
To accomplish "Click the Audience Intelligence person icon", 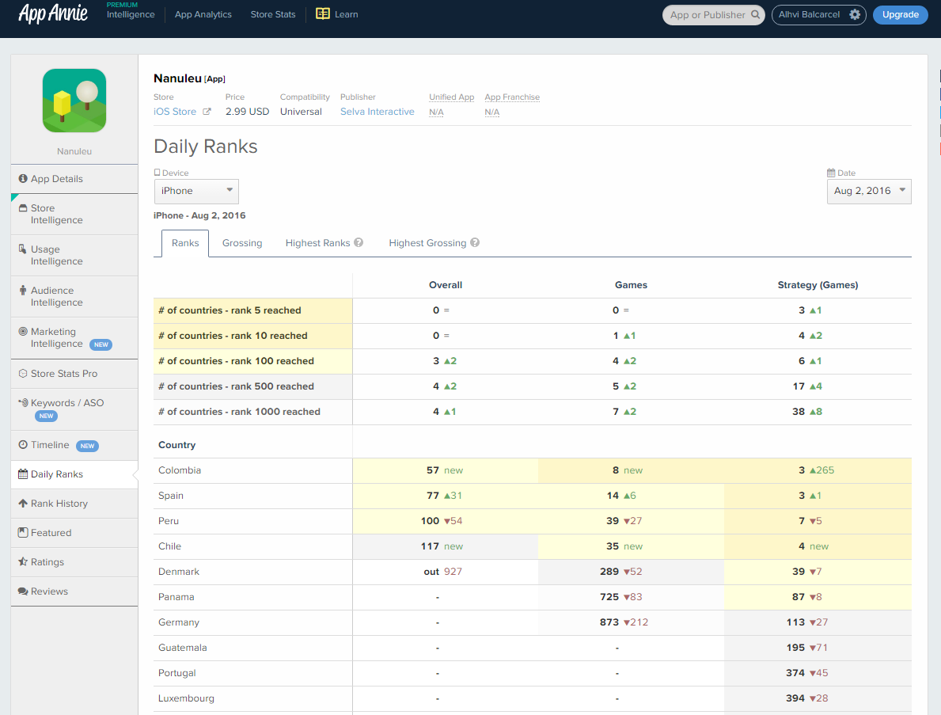I will 23,290.
